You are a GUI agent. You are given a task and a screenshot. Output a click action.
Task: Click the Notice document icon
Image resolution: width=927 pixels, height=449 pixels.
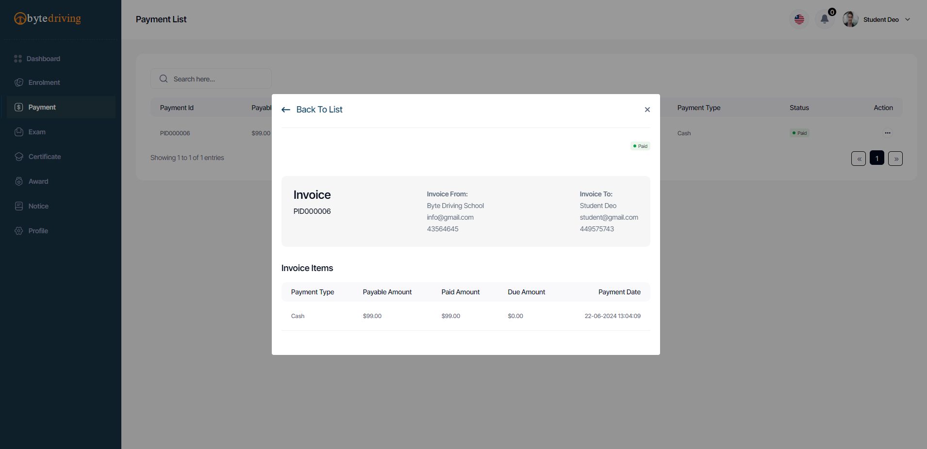[x=19, y=206]
